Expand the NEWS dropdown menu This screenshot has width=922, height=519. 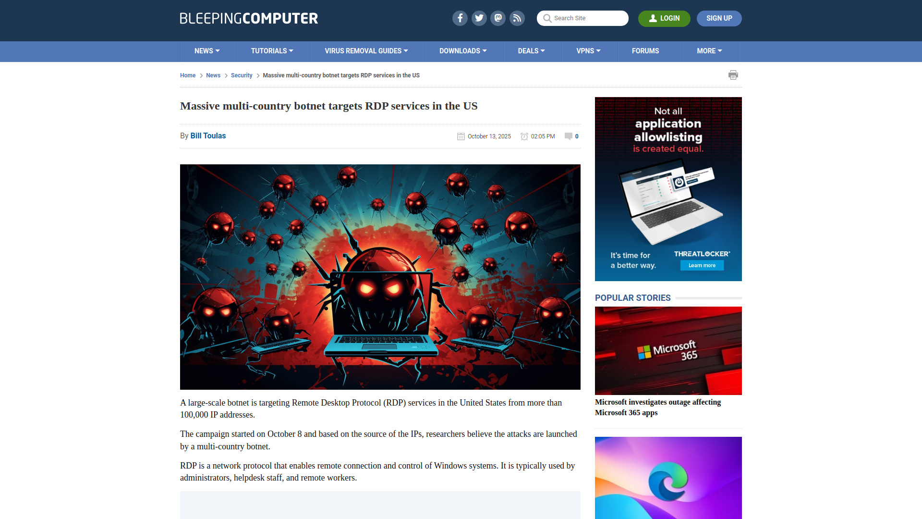point(207,51)
